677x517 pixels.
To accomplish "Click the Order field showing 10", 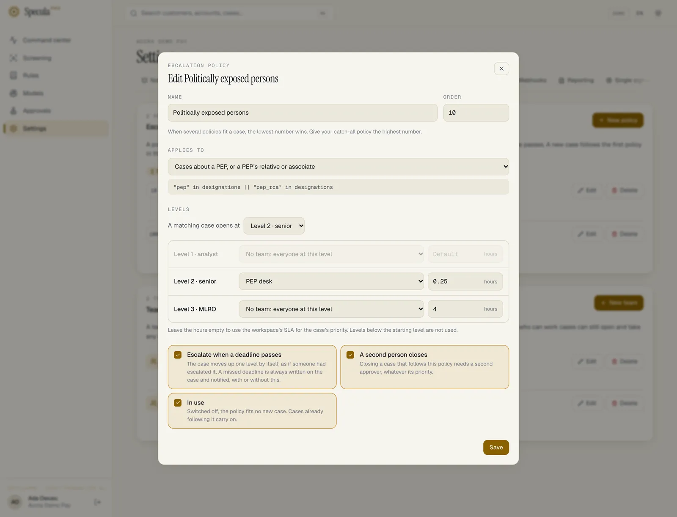I will (x=476, y=113).
